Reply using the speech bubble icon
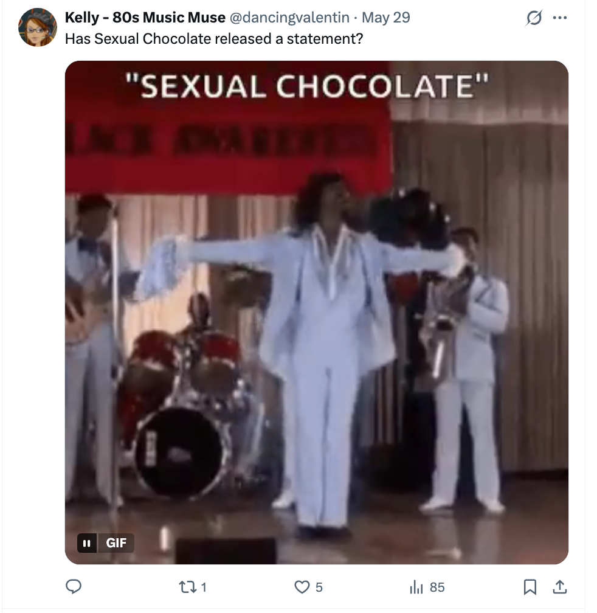The height and width of the screenshot is (613, 597). 74,587
